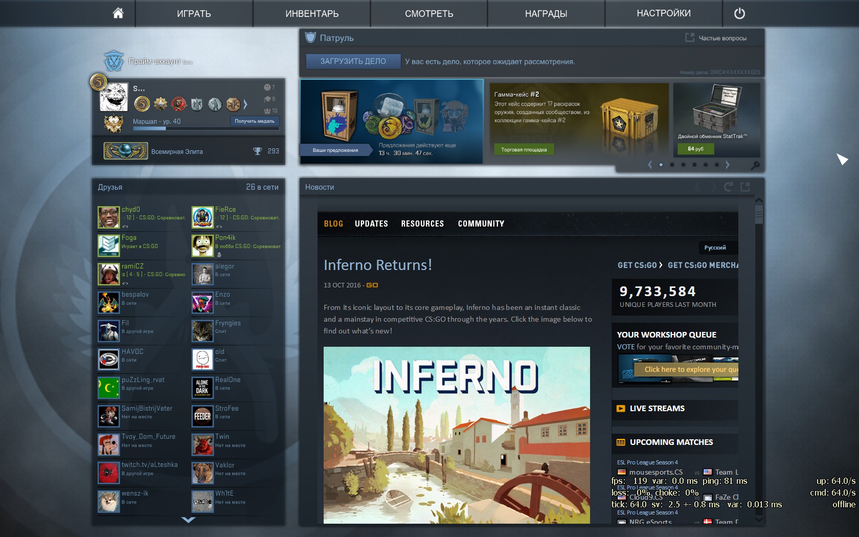859x537 pixels.
Task: Select the fifth store carousel page dot
Action: coord(706,165)
